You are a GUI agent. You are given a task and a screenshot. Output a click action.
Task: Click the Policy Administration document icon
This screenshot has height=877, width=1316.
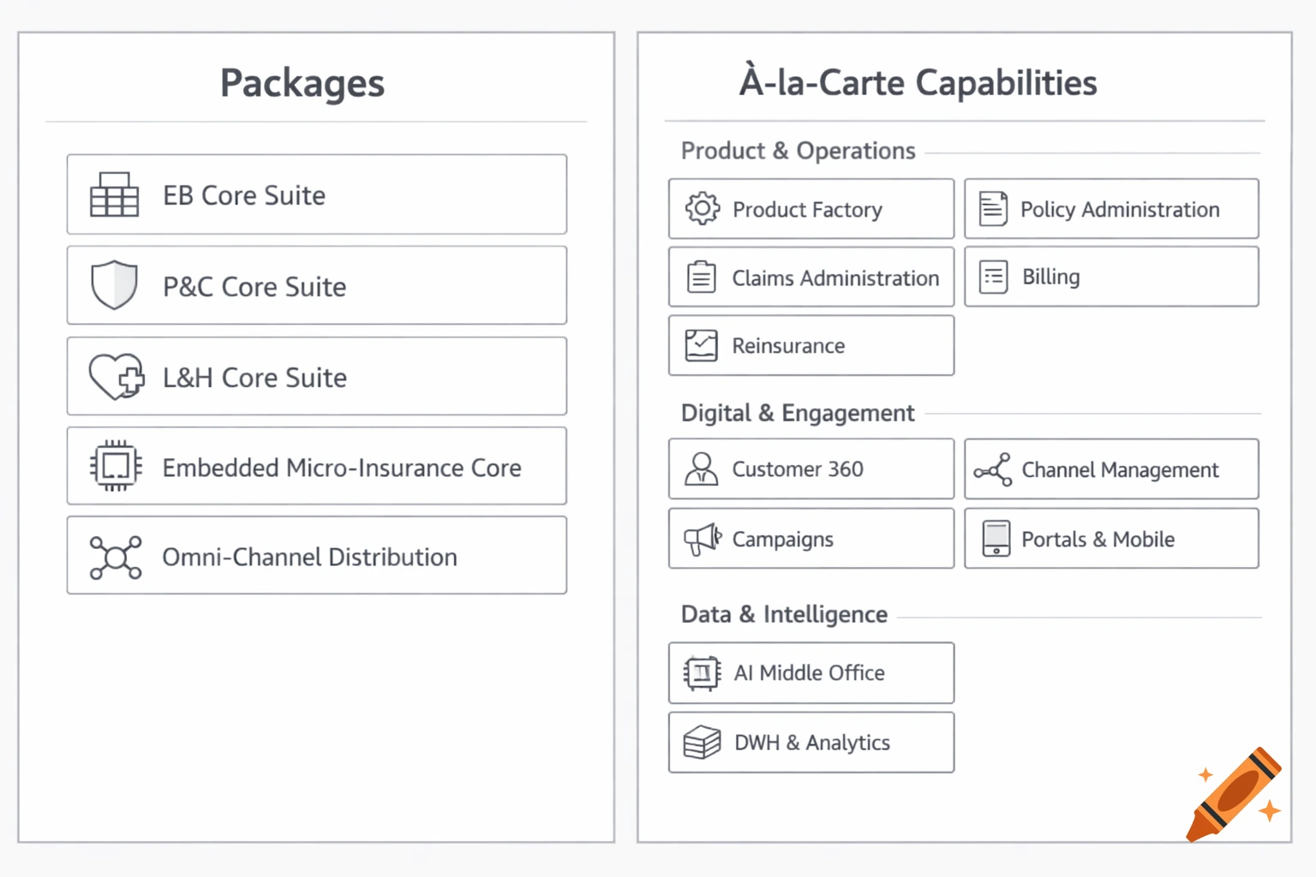pos(993,208)
